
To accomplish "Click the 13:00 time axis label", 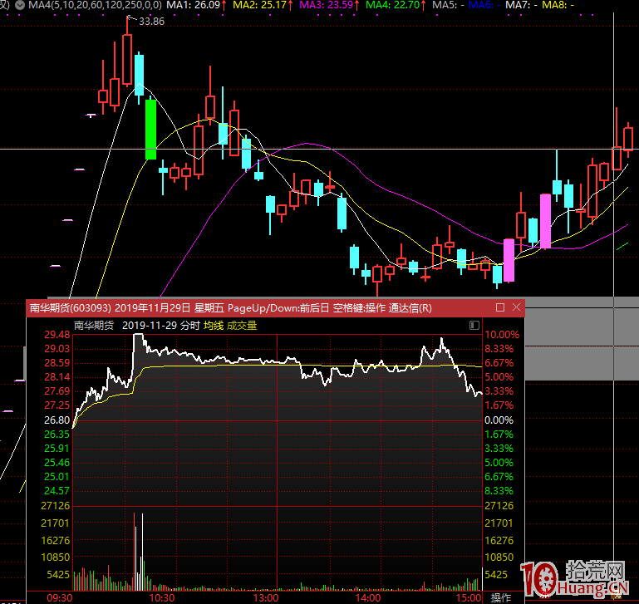I will point(266,598).
